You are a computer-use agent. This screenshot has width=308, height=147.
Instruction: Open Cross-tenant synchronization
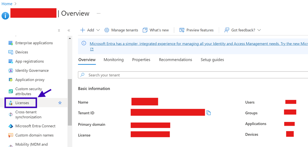click(28, 115)
